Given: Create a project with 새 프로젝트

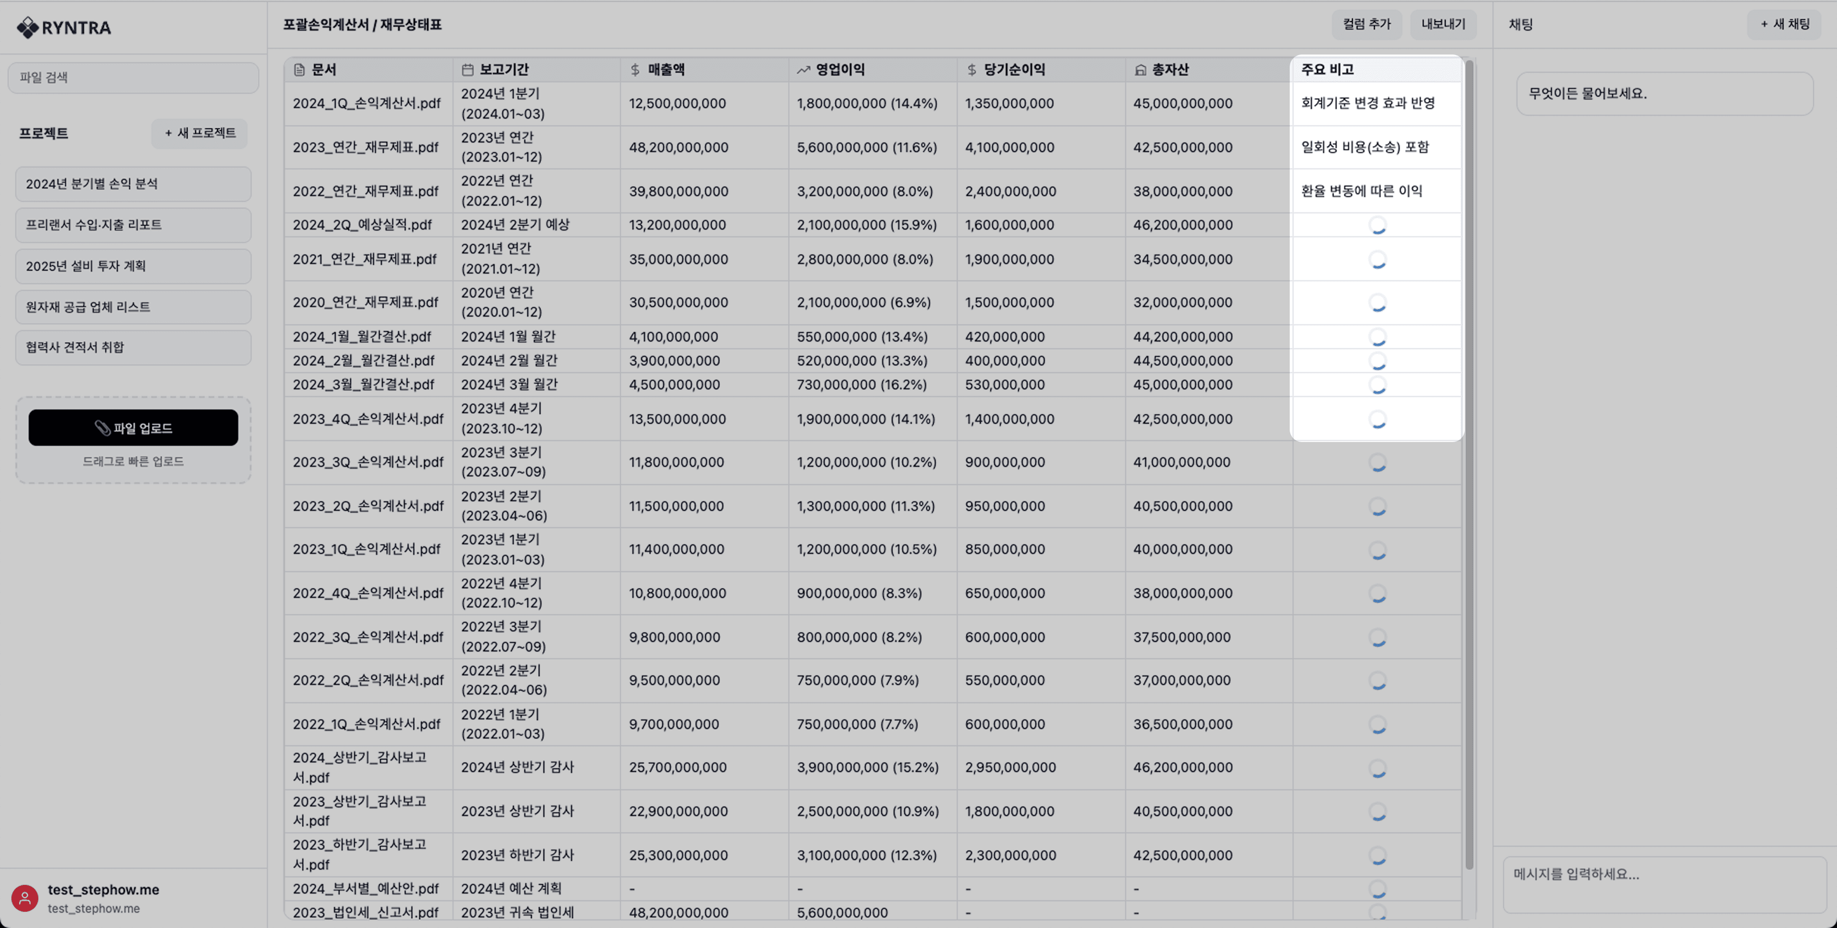Looking at the screenshot, I should [x=199, y=133].
